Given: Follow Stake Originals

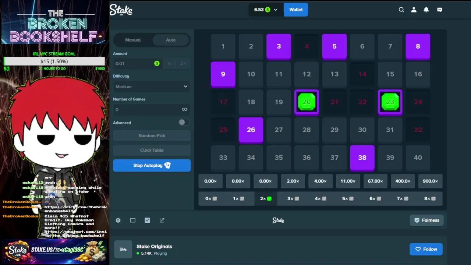Looking at the screenshot, I should pyautogui.click(x=426, y=249).
